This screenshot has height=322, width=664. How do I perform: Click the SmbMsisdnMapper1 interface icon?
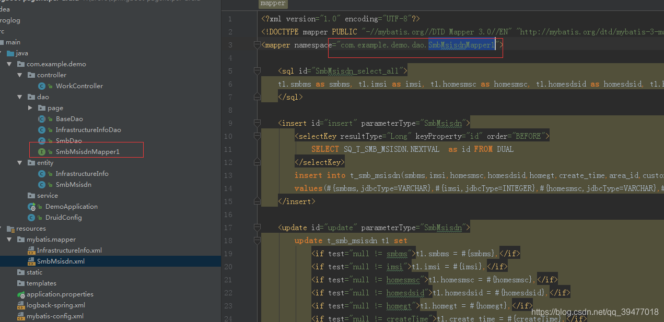(x=42, y=152)
